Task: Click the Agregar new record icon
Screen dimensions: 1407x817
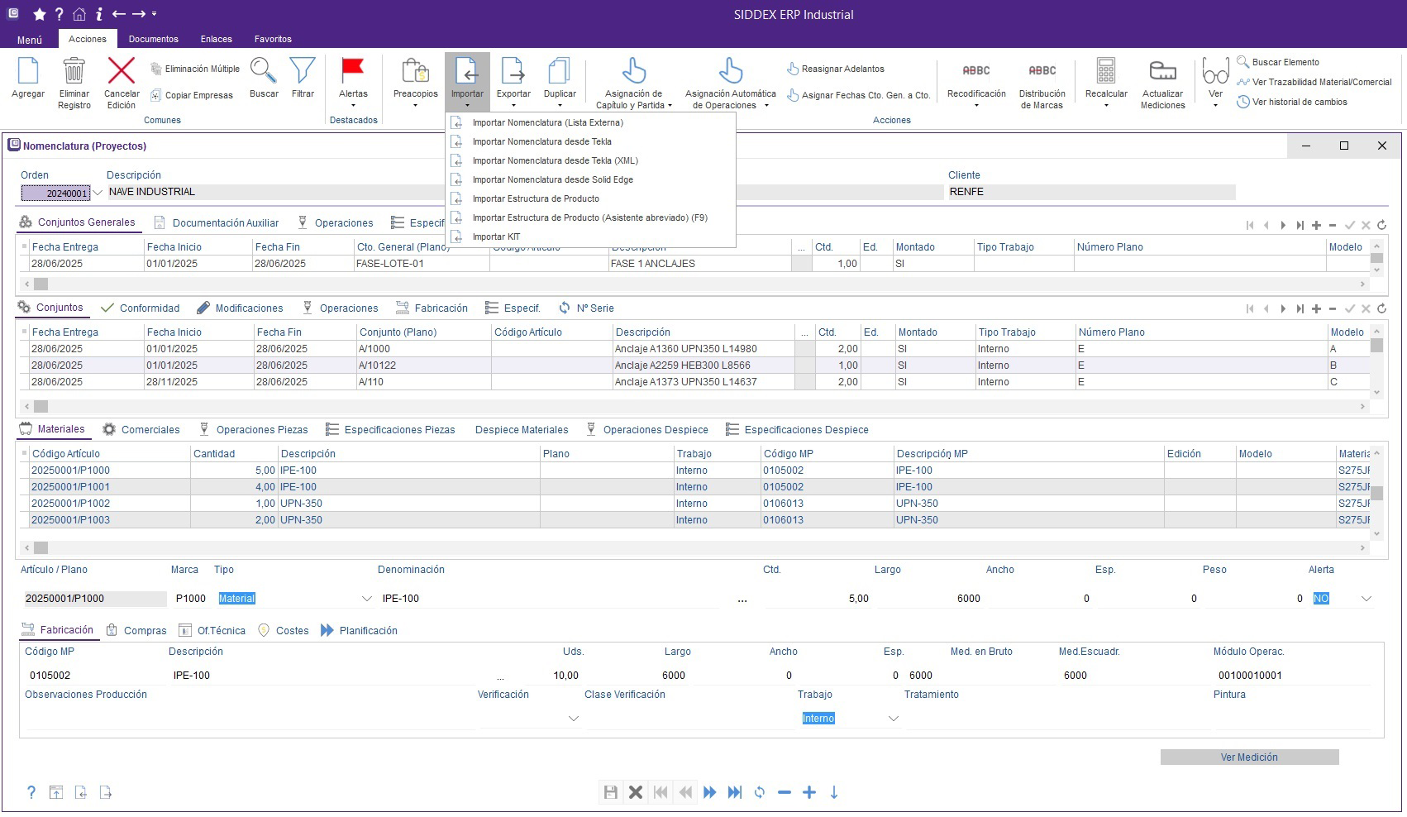Action: coord(28,72)
